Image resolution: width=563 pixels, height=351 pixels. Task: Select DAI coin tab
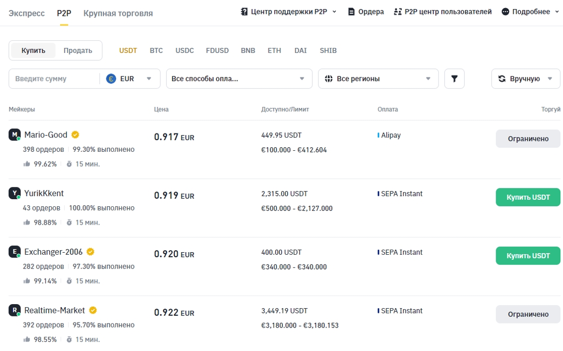tap(301, 50)
